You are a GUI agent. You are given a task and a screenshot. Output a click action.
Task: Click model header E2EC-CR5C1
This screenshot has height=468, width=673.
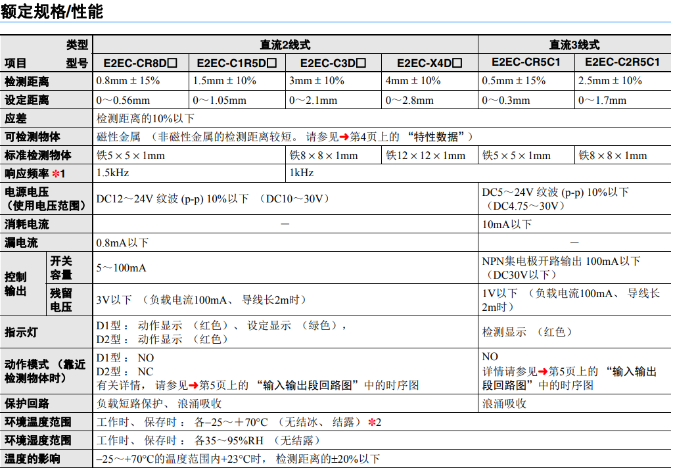(x=526, y=62)
